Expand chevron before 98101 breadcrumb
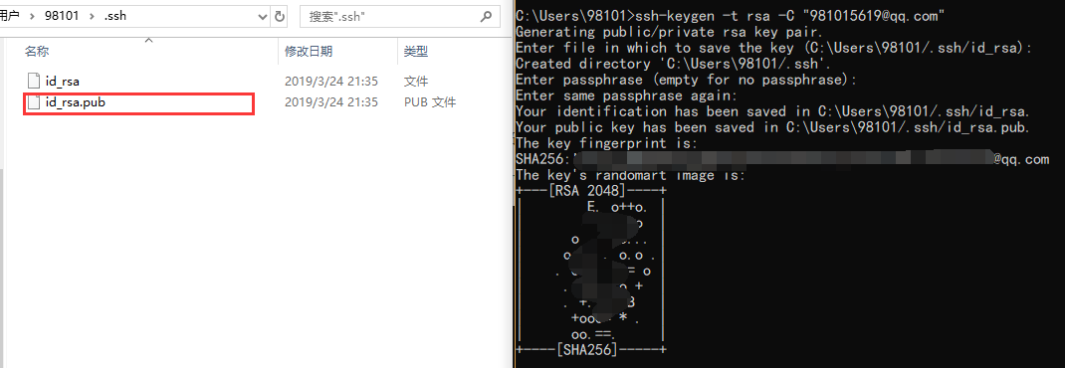The image size is (1065, 368). click(x=31, y=16)
